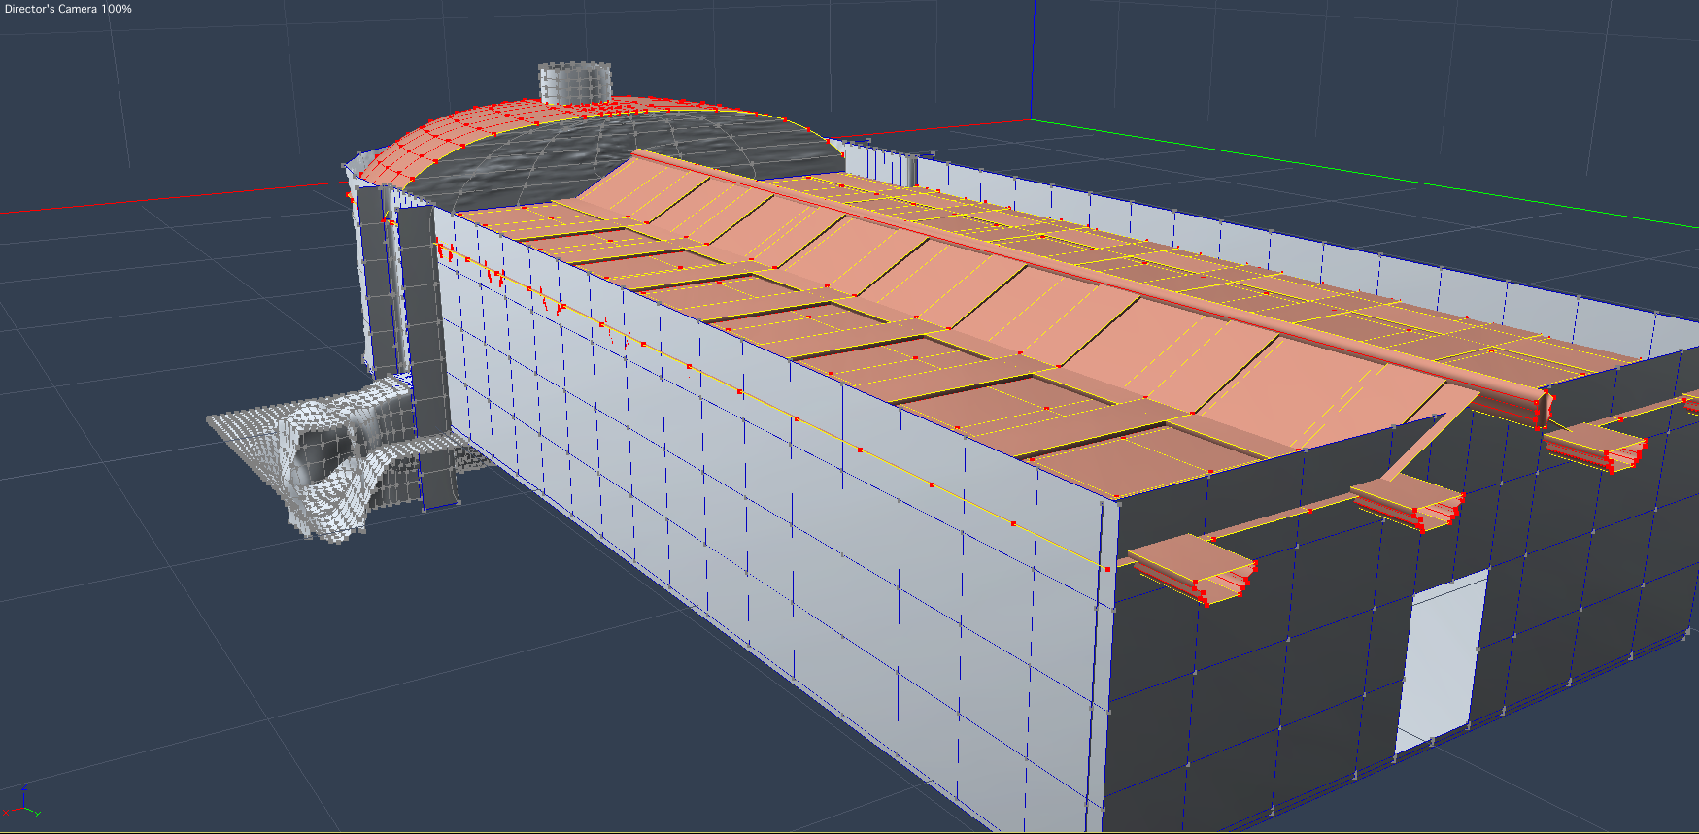Select the cylindrical chimney atop the dome
1699x834 pixels.
[x=575, y=83]
